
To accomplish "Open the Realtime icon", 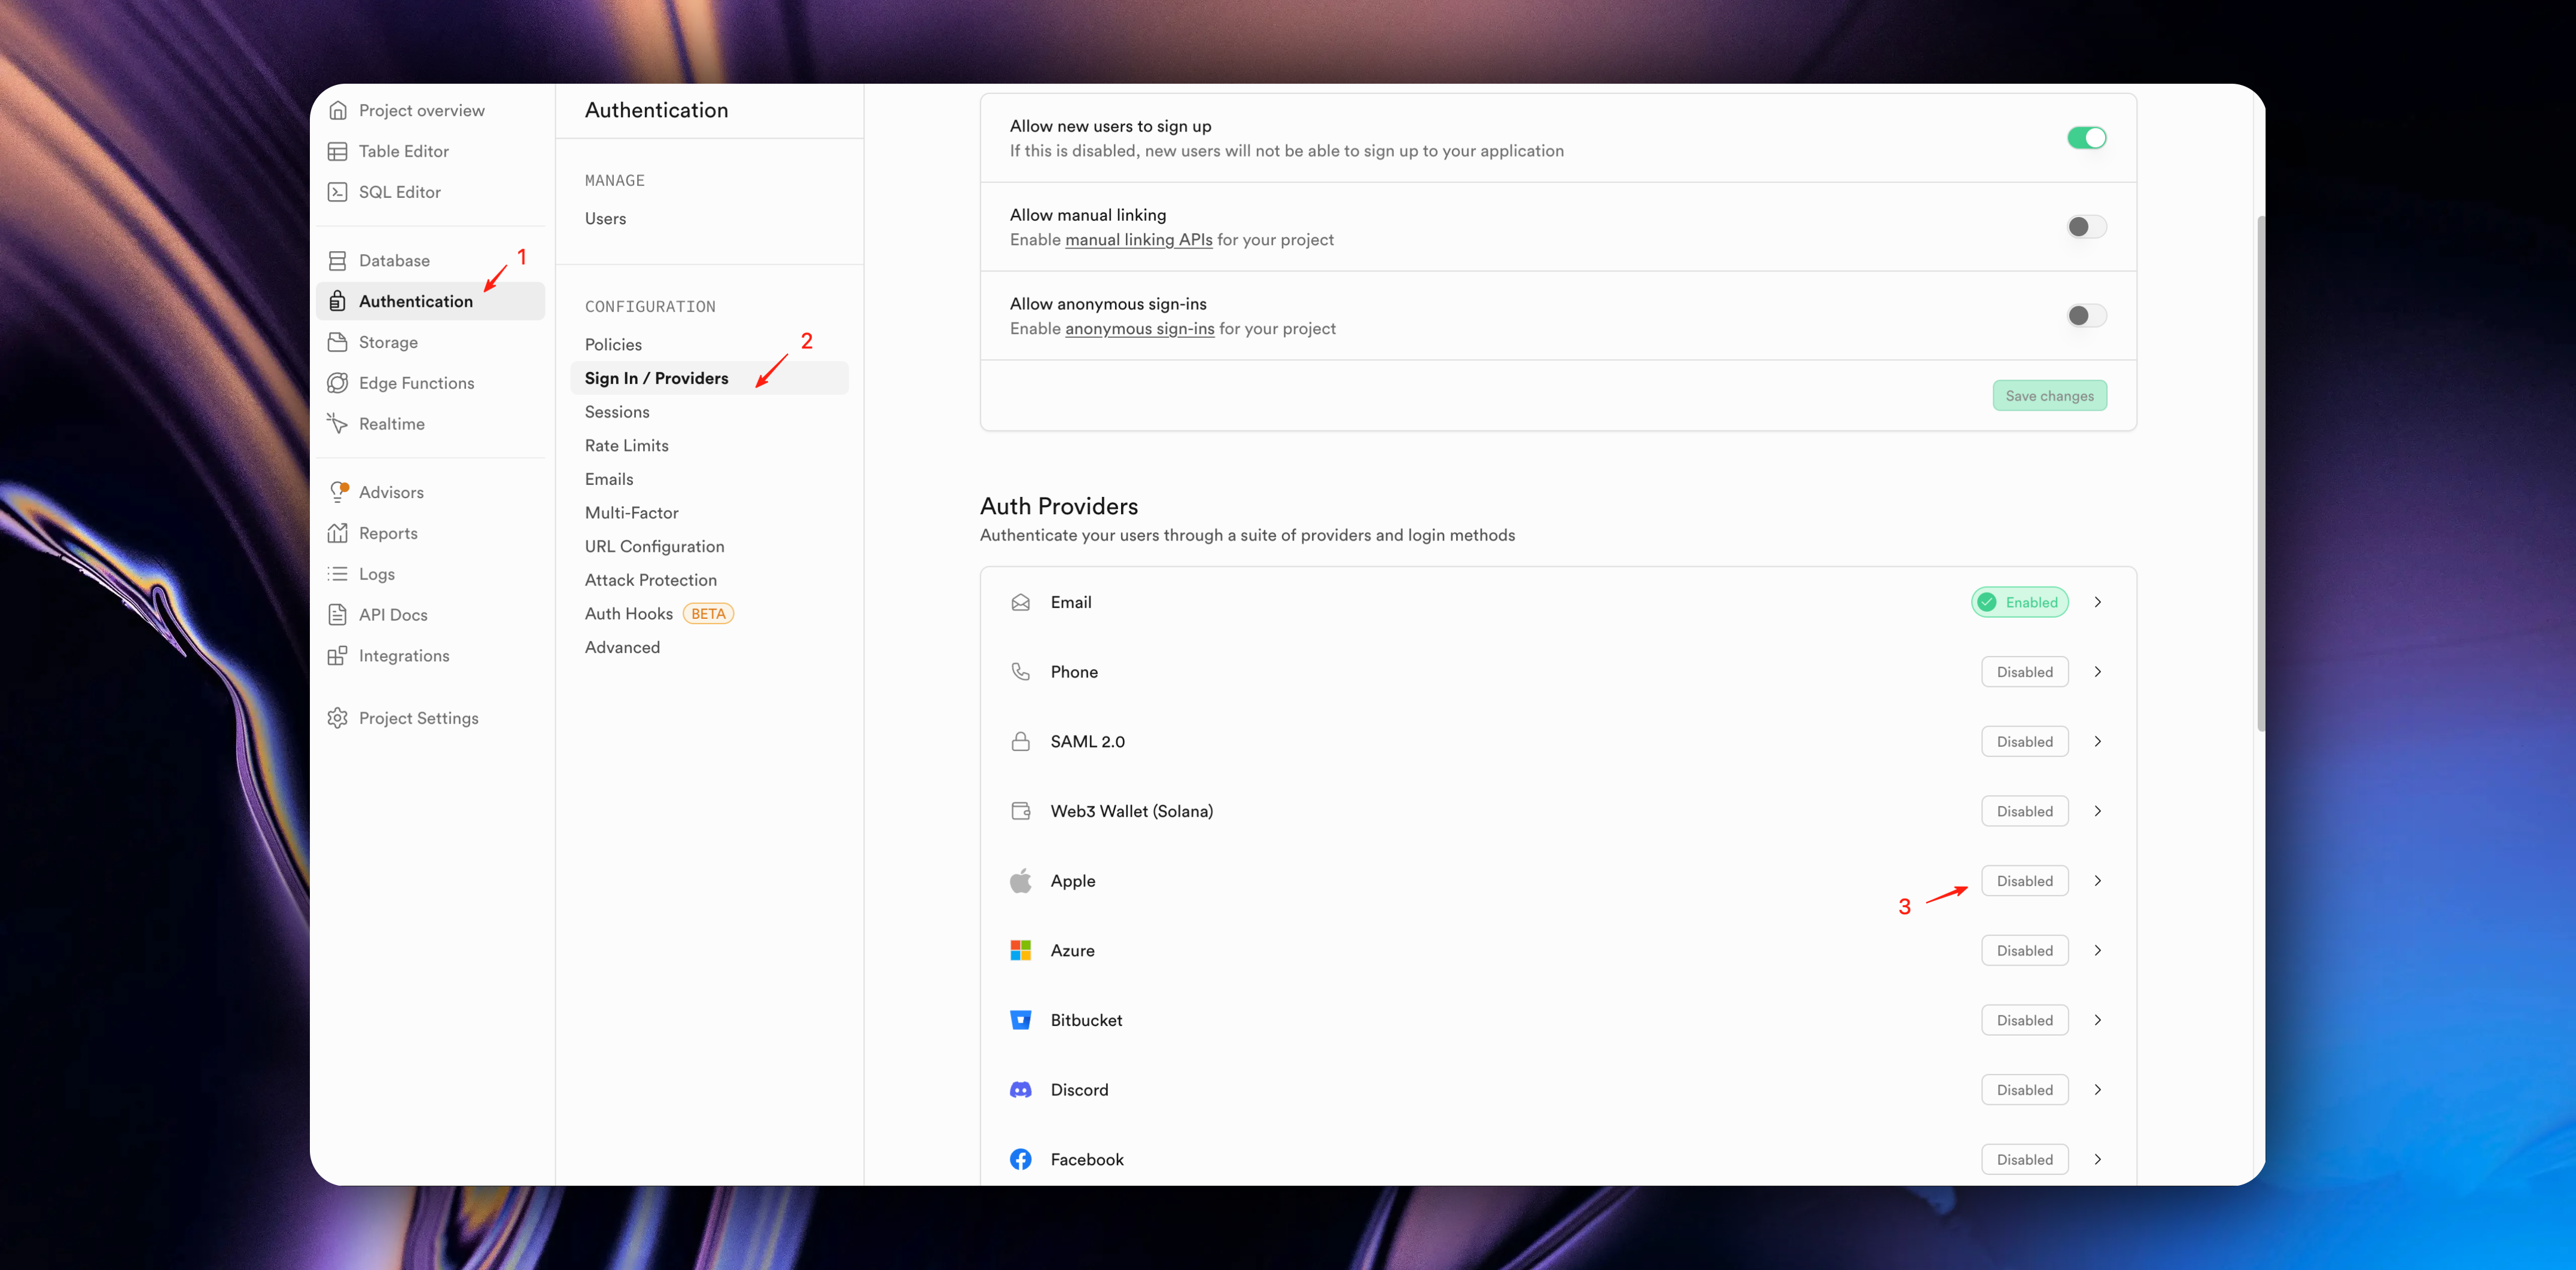I will [337, 424].
